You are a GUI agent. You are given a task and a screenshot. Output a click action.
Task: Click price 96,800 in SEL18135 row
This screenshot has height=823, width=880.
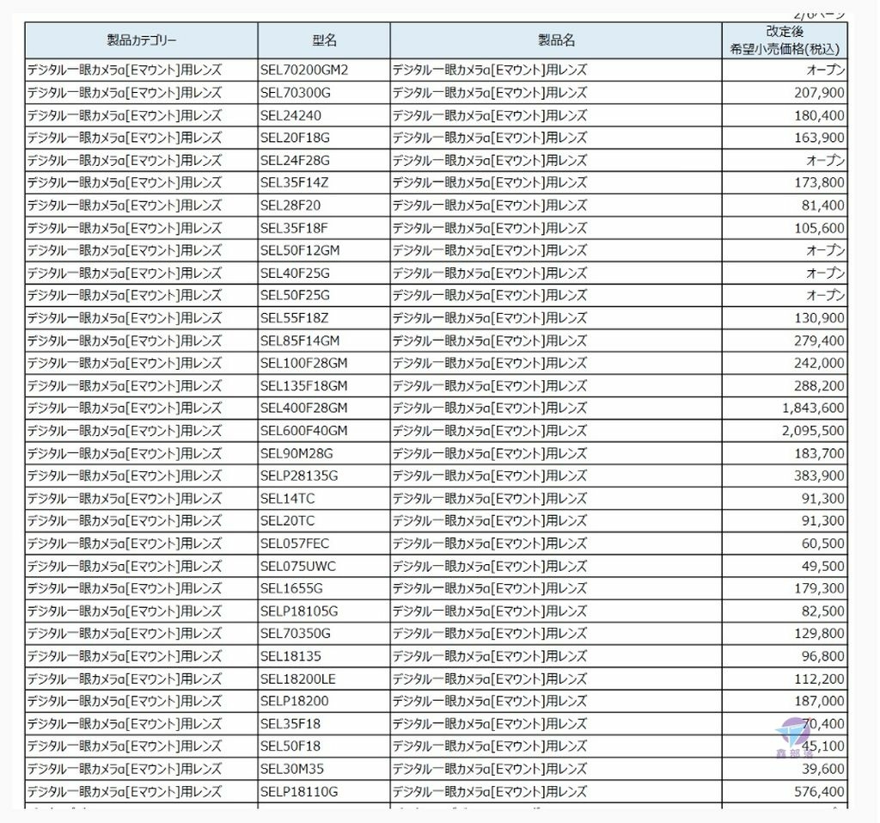point(822,656)
